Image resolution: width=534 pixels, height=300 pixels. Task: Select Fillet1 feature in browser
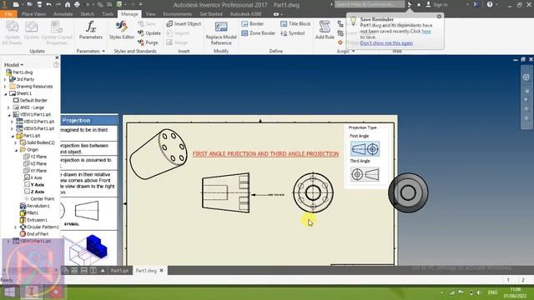29,213
